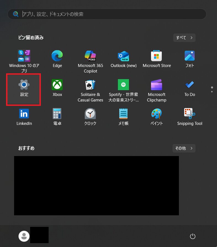
Task: Click the power button icon
Action: [192, 236]
